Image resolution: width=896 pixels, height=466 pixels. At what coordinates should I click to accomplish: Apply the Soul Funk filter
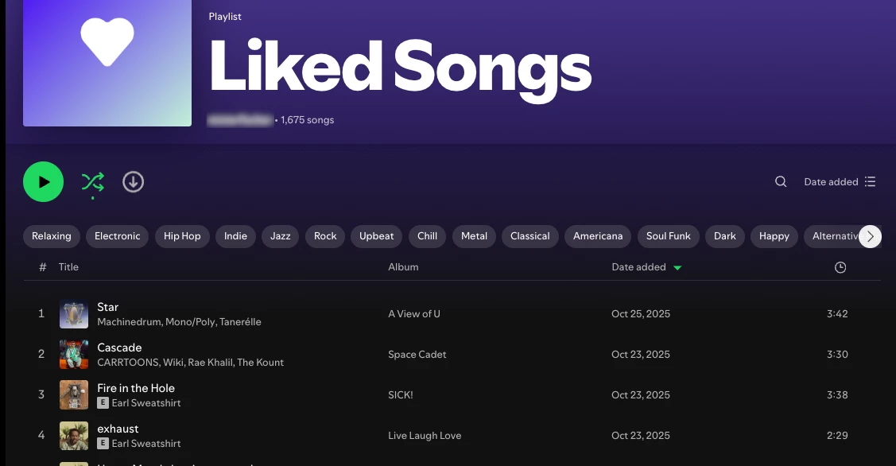(x=668, y=236)
